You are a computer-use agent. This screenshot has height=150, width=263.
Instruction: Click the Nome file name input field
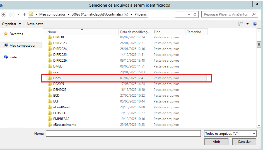[123, 133]
